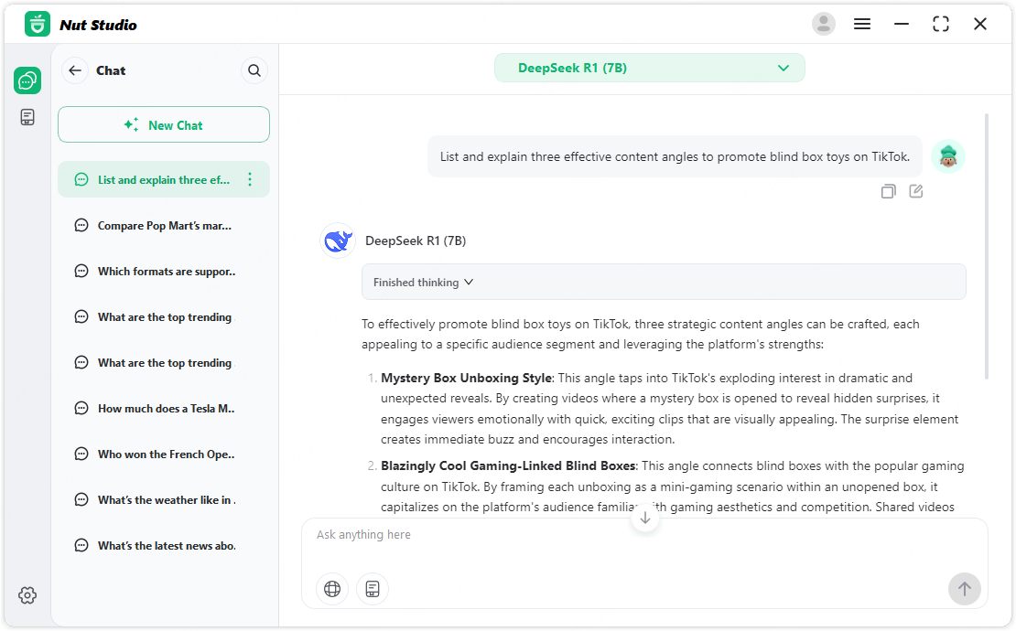The image size is (1016, 631).
Task: Select the chat sidebar icon
Action: click(27, 80)
